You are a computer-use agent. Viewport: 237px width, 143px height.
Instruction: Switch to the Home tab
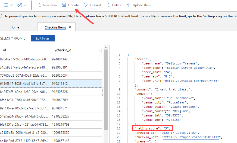click(15, 27)
